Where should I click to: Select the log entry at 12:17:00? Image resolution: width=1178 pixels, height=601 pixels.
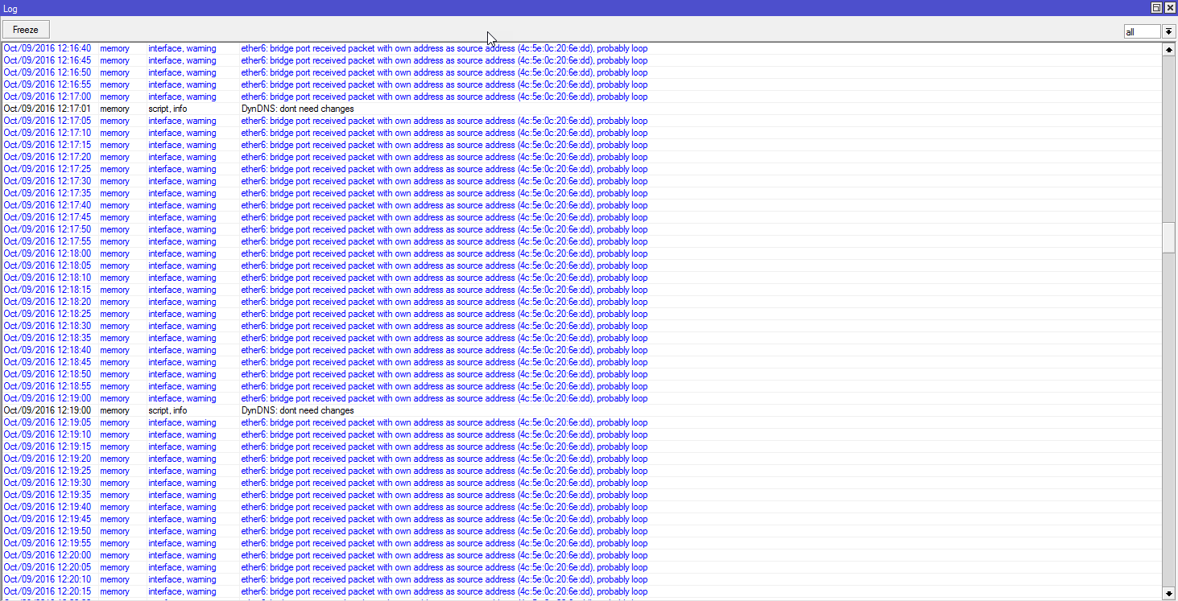[582, 97]
